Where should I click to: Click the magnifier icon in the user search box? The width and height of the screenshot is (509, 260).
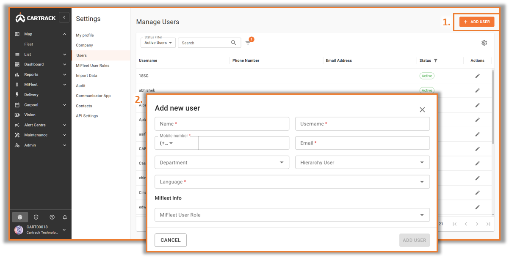point(234,43)
